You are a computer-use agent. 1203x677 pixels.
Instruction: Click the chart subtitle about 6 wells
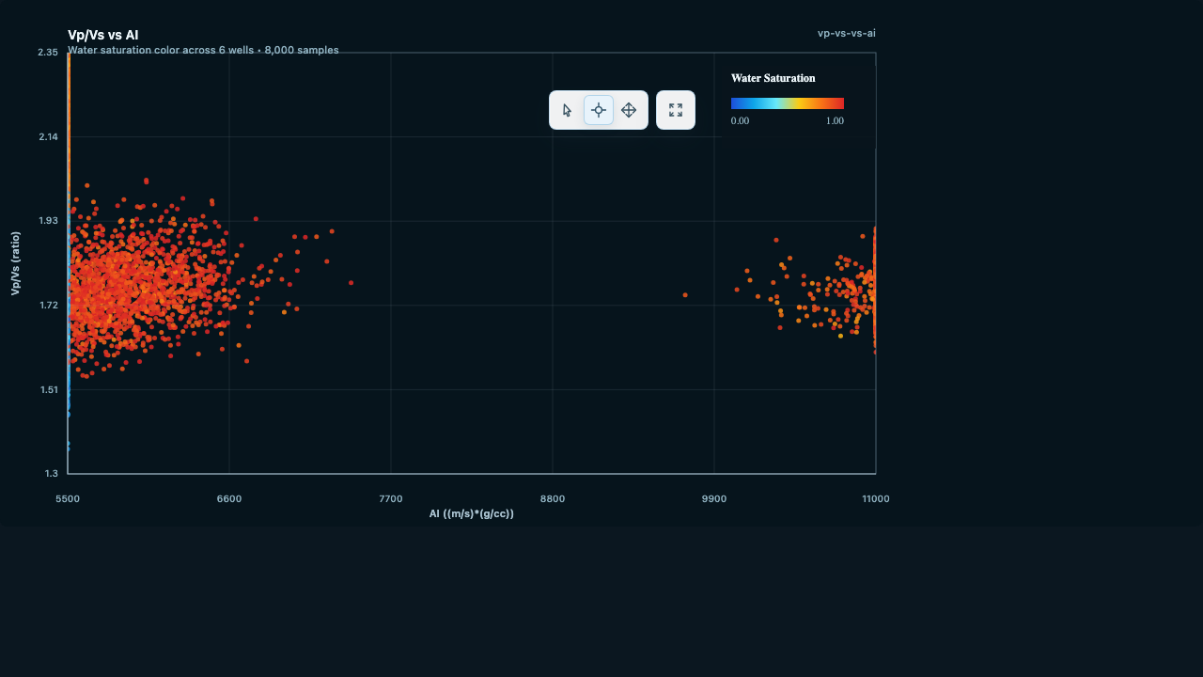click(203, 50)
